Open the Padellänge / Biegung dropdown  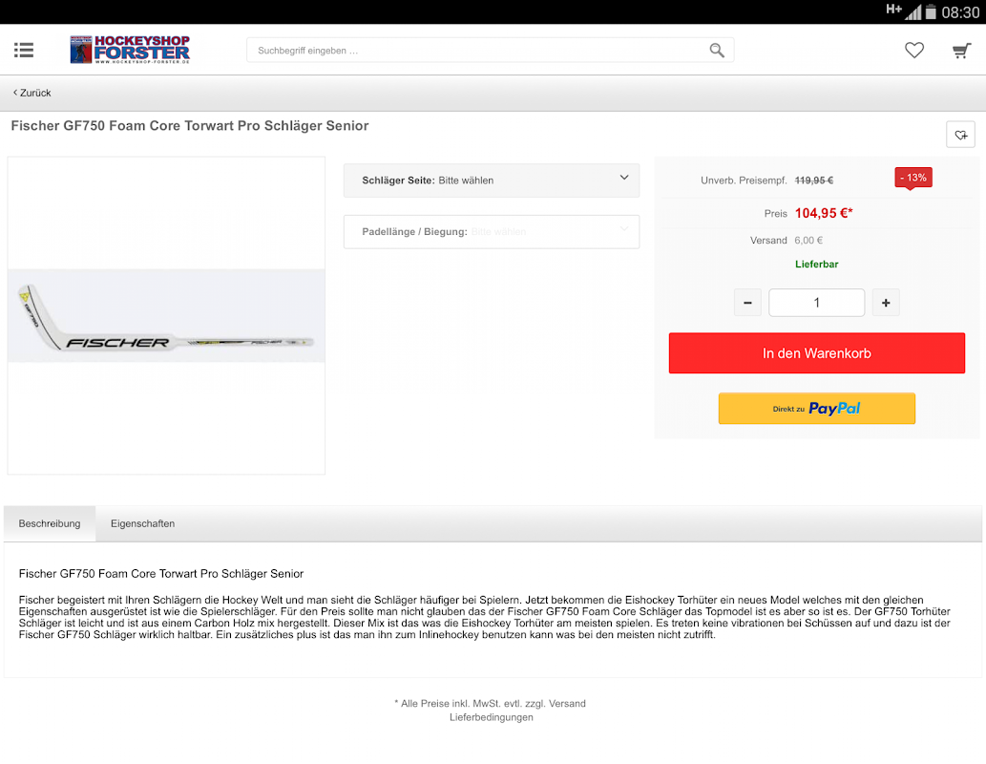tap(492, 232)
